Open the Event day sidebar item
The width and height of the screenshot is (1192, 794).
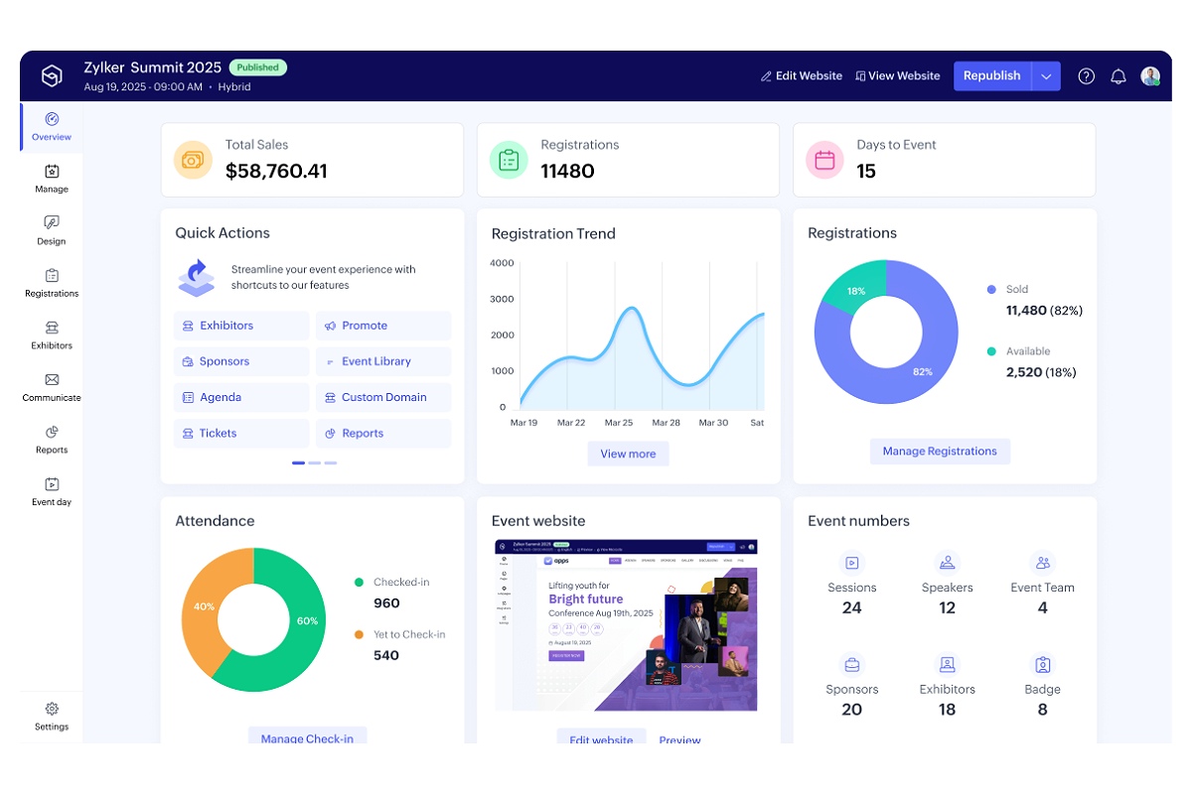pos(52,491)
